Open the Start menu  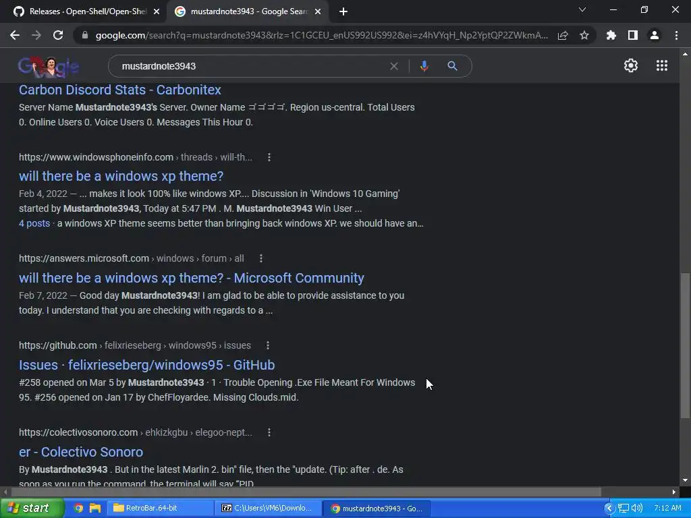click(32, 508)
